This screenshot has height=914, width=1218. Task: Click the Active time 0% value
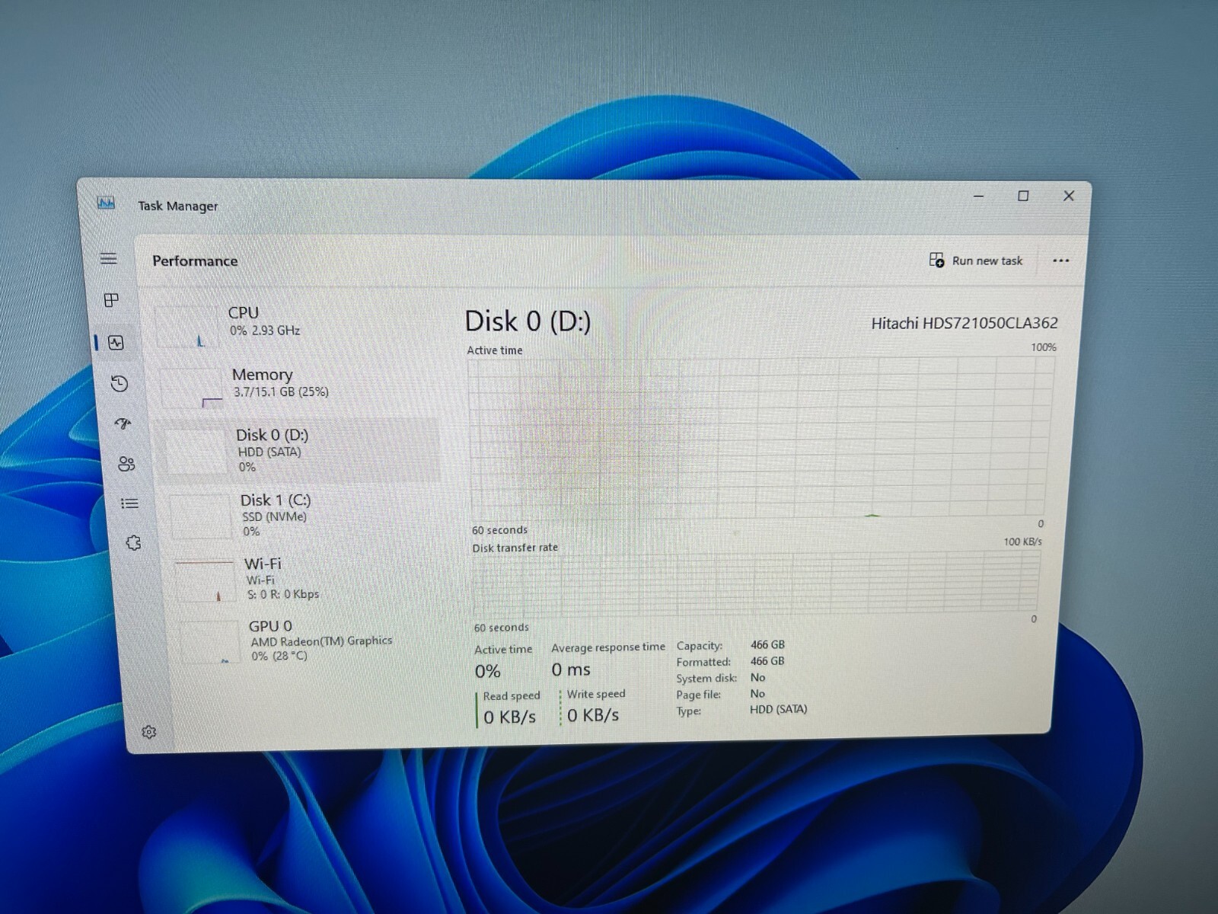click(488, 671)
